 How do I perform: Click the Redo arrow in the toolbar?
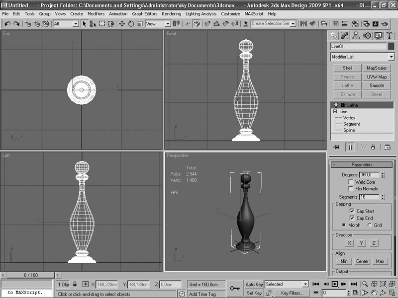(x=16, y=24)
